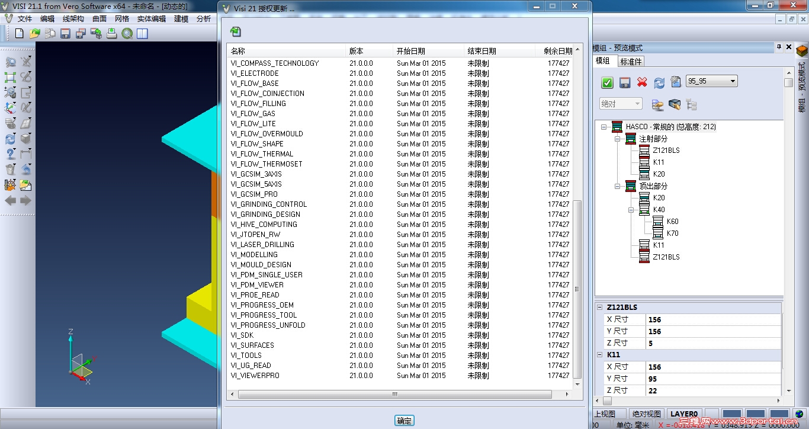
Task: Edit the Z 尺寸 value 5 under Z121BLS
Action: click(714, 343)
